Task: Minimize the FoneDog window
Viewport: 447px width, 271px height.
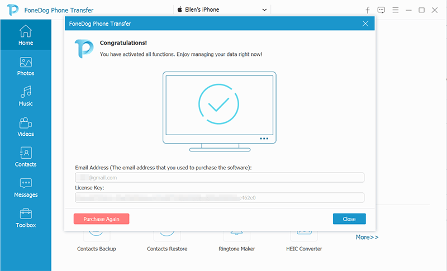Action: click(408, 10)
